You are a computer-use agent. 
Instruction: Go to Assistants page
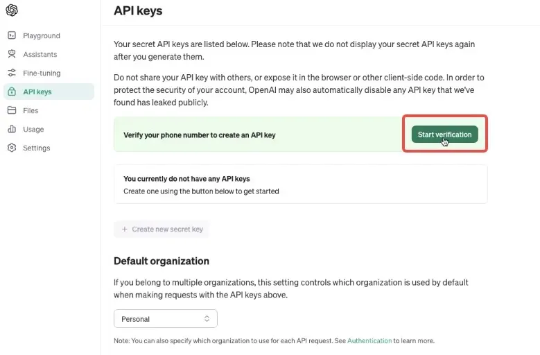pyautogui.click(x=40, y=54)
